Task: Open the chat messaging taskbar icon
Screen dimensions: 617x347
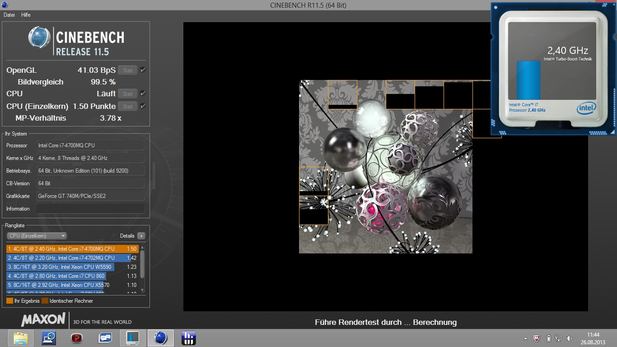Action: (105, 338)
